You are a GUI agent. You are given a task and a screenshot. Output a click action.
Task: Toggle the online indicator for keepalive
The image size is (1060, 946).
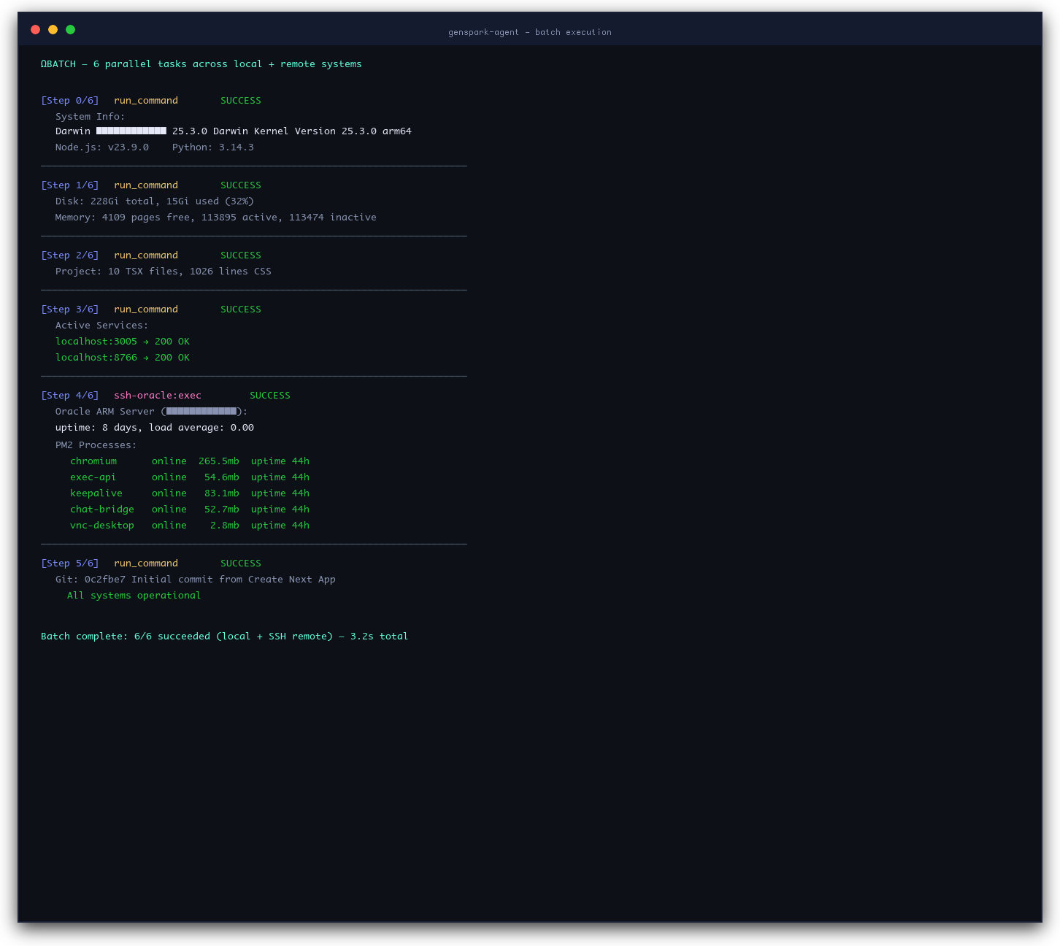point(169,493)
